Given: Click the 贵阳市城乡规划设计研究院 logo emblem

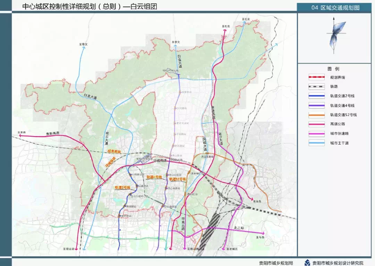Looking at the screenshot, I should 307,263.
